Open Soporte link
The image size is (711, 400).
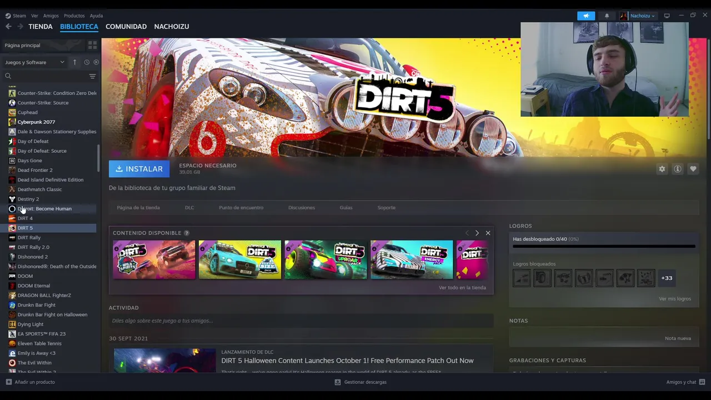tap(387, 207)
